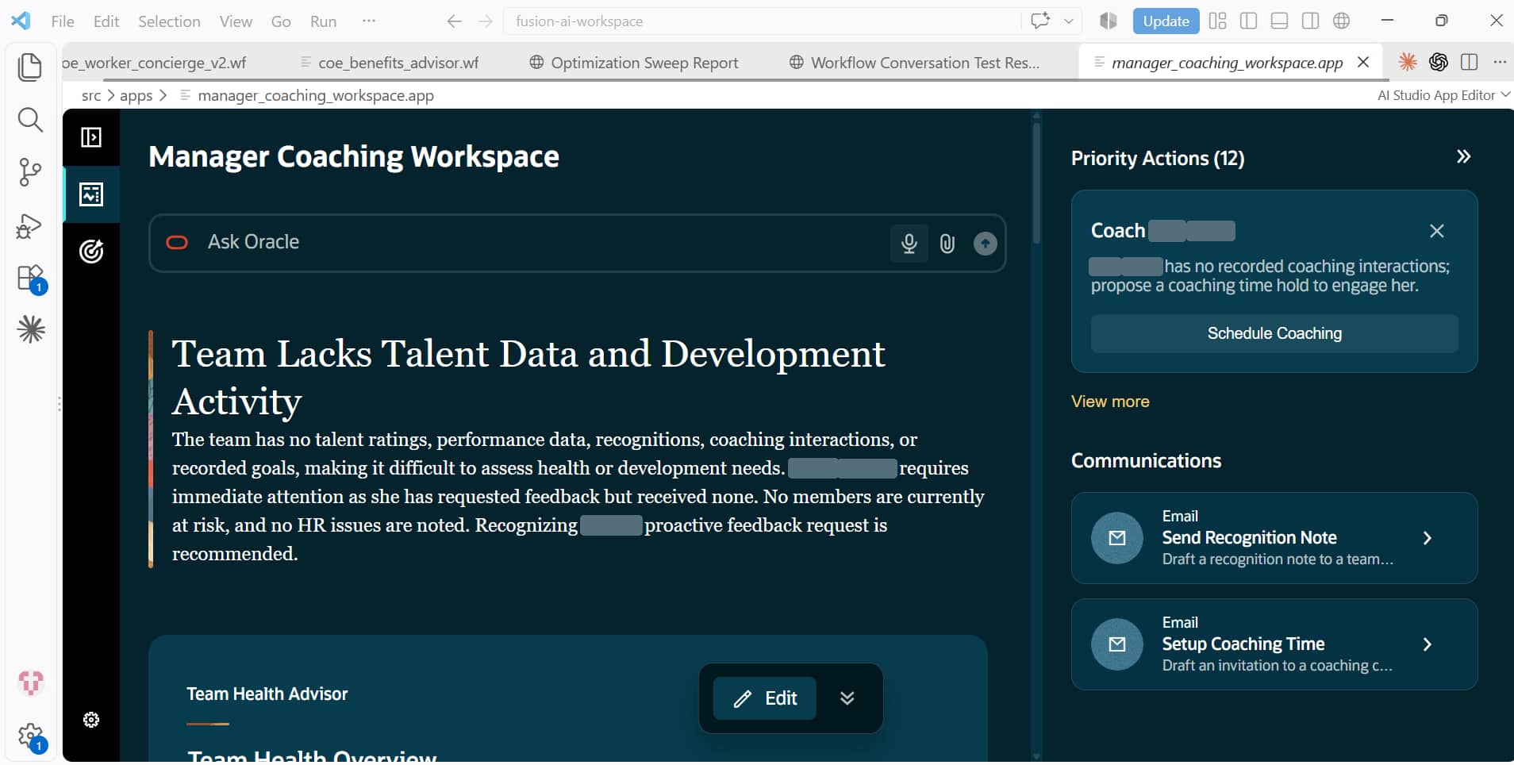Open the Selection menu

pos(169,21)
